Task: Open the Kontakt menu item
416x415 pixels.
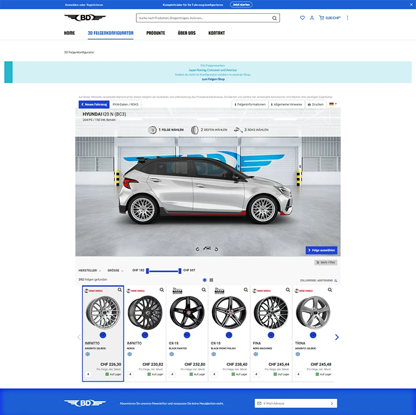Action: tap(217, 33)
